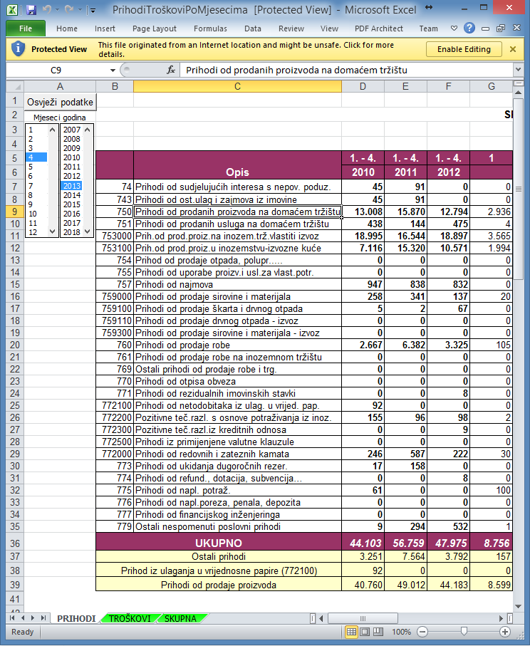Click the Select All corner button
The width and height of the screenshot is (530, 646).
15,86
